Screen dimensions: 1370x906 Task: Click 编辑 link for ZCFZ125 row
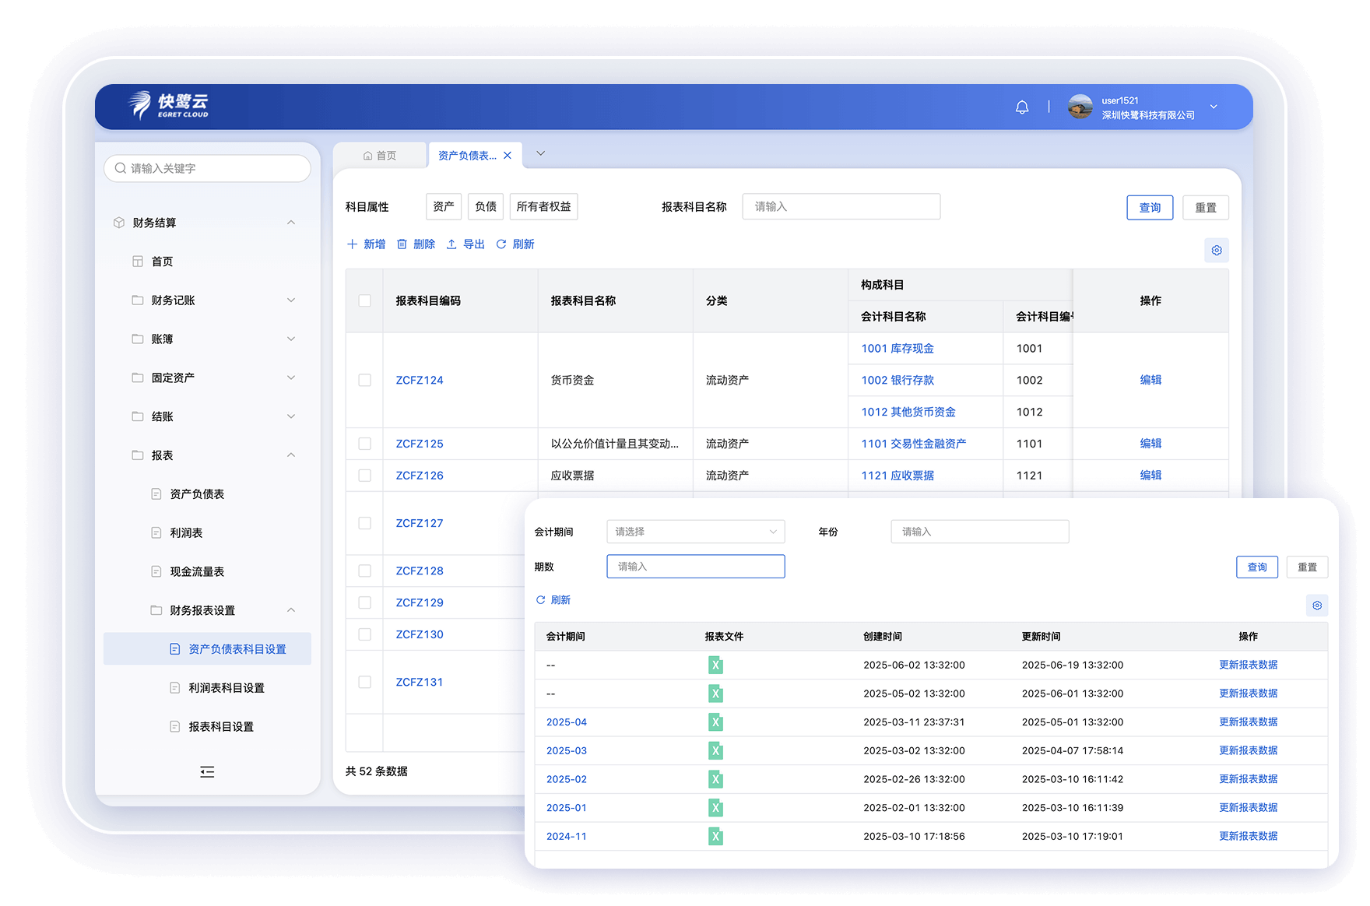pyautogui.click(x=1150, y=444)
